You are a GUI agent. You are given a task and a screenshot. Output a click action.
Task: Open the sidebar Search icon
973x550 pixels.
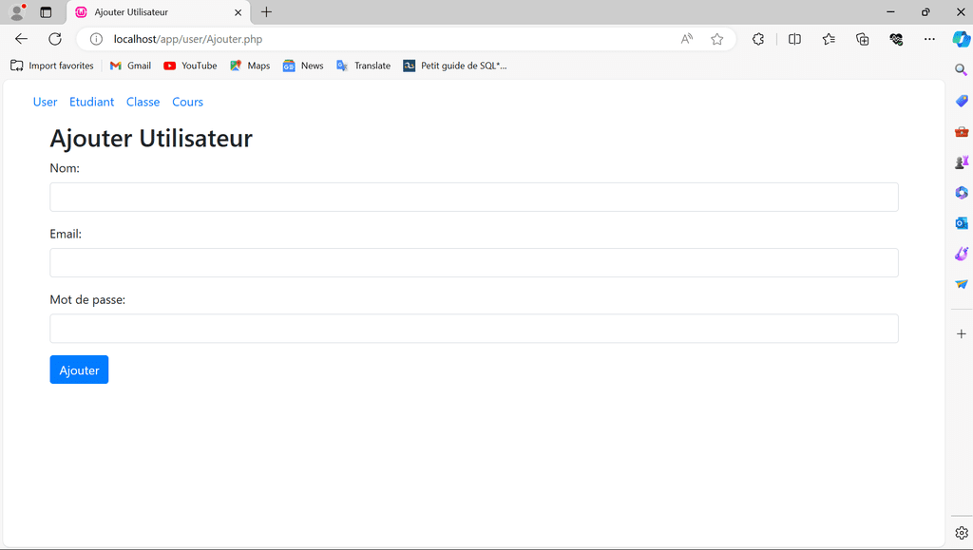click(x=962, y=70)
